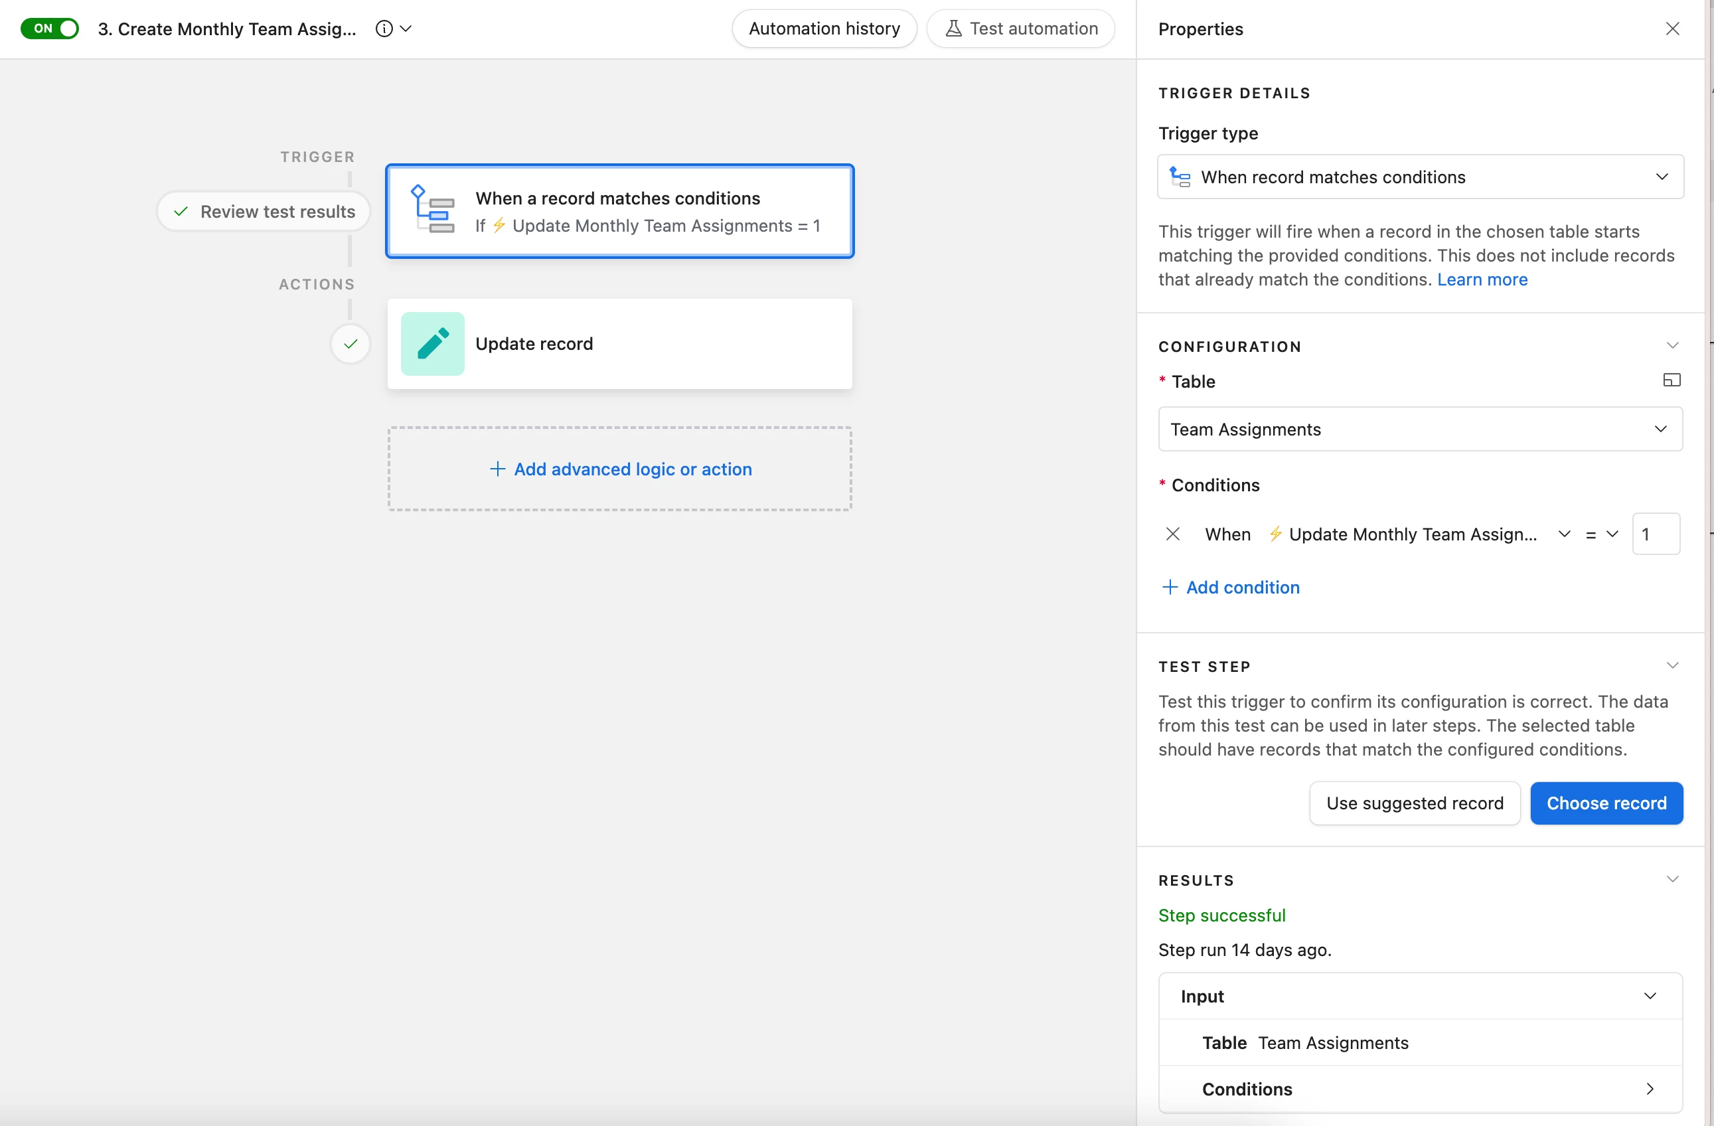Viewport: 1714px width, 1126px height.
Task: Open the automation name dropdown chevron
Action: (x=406, y=29)
